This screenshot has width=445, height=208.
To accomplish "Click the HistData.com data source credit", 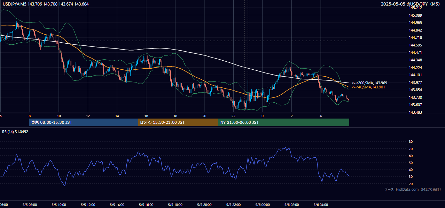I will [x=413, y=189].
